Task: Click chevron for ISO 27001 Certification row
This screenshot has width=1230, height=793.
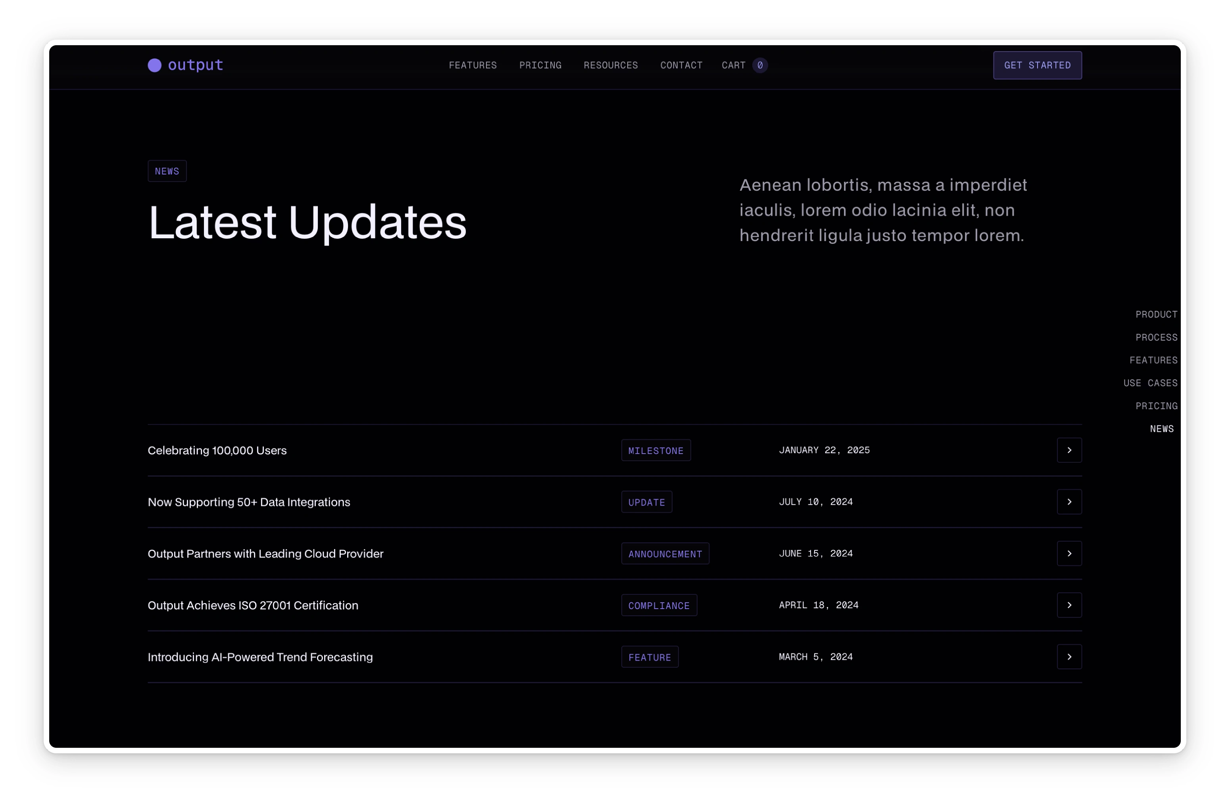Action: pos(1069,605)
